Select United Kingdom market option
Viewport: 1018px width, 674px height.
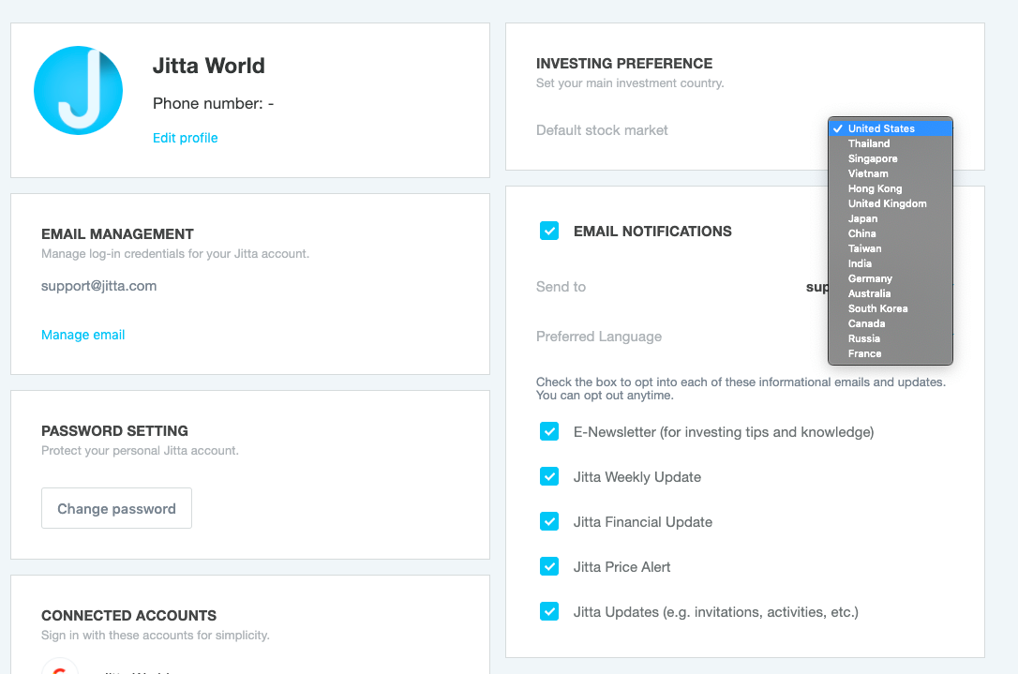point(887,203)
